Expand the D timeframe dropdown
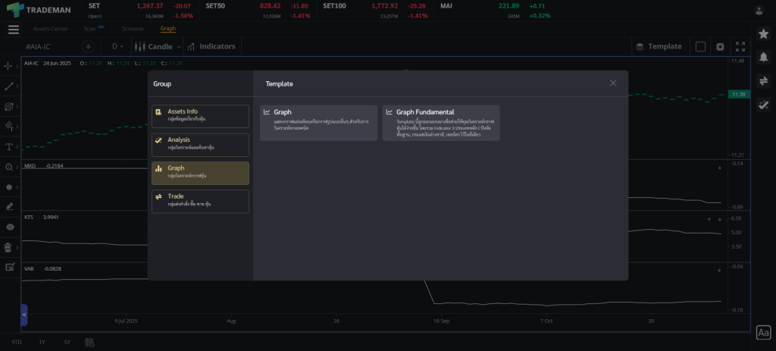The image size is (776, 351). [118, 46]
